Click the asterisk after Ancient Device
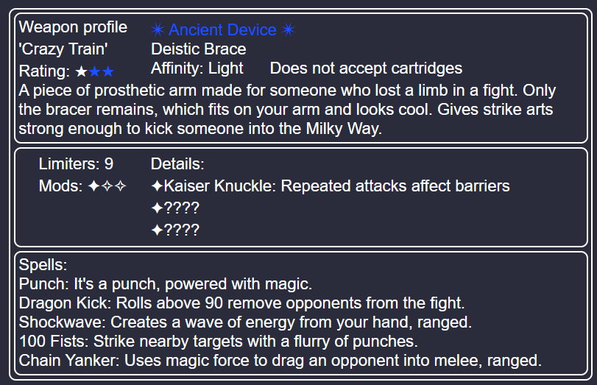 tap(289, 29)
